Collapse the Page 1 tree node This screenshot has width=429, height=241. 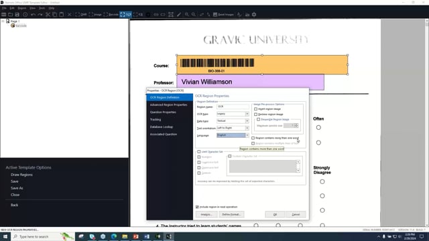[3, 21]
